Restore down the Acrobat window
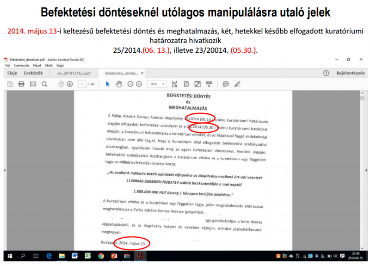The width and height of the screenshot is (370, 266). [349, 60]
